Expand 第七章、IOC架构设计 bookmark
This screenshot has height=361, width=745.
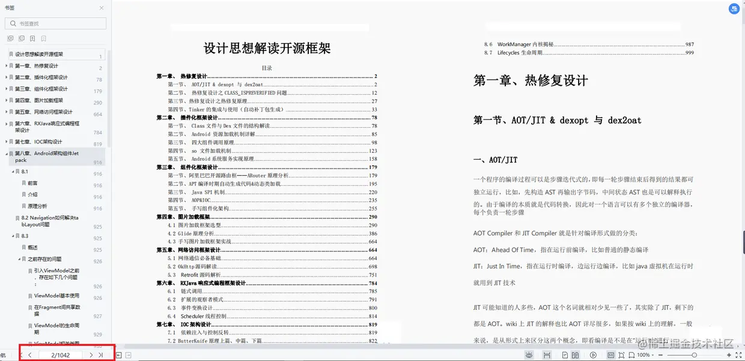coord(6,142)
